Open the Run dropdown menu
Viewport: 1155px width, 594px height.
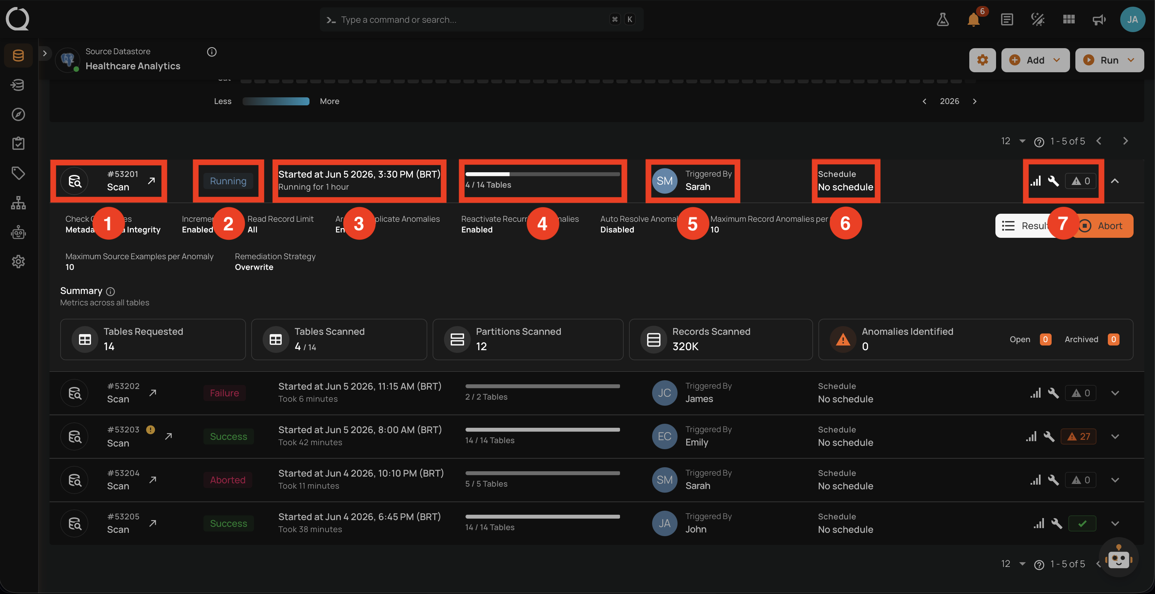[x=1109, y=60]
